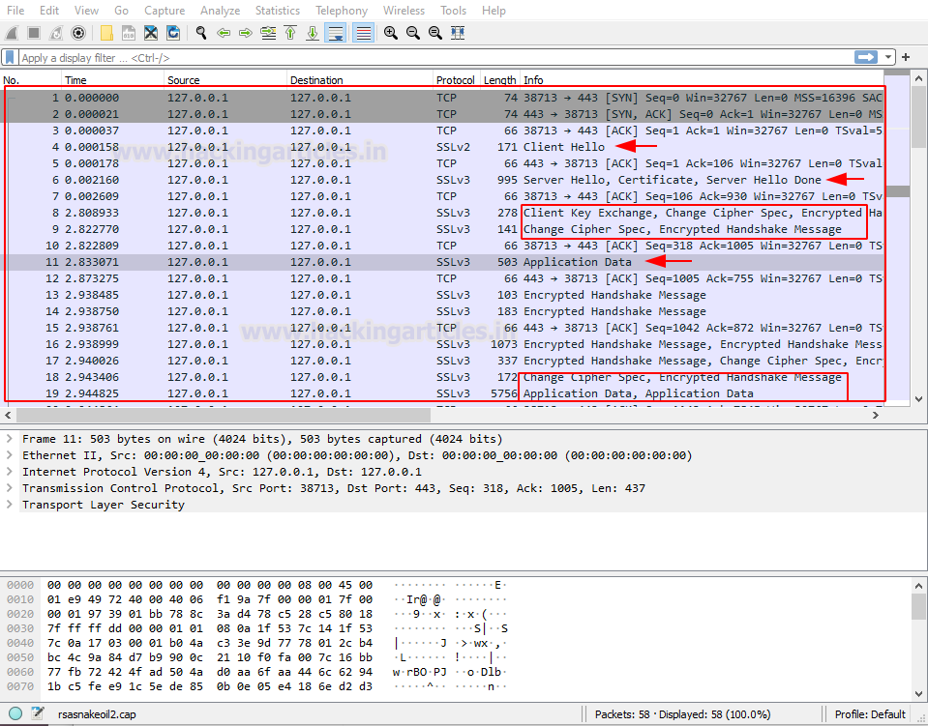The image size is (928, 726).
Task: Toggle auto-scroll during live capture
Action: pos(336,33)
